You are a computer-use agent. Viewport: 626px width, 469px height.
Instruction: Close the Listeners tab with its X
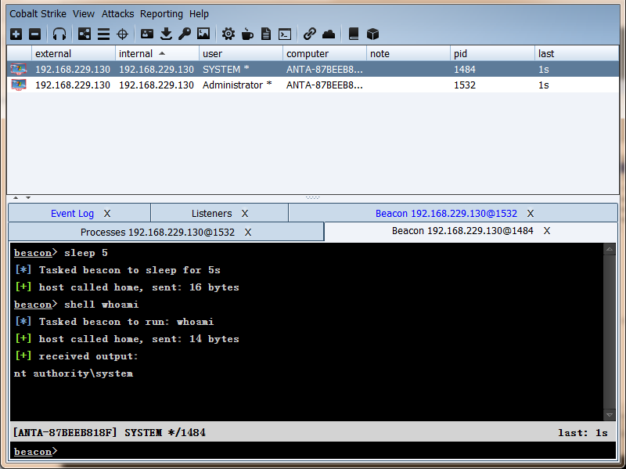[245, 213]
